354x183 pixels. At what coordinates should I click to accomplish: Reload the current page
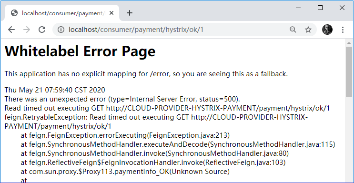coord(42,30)
